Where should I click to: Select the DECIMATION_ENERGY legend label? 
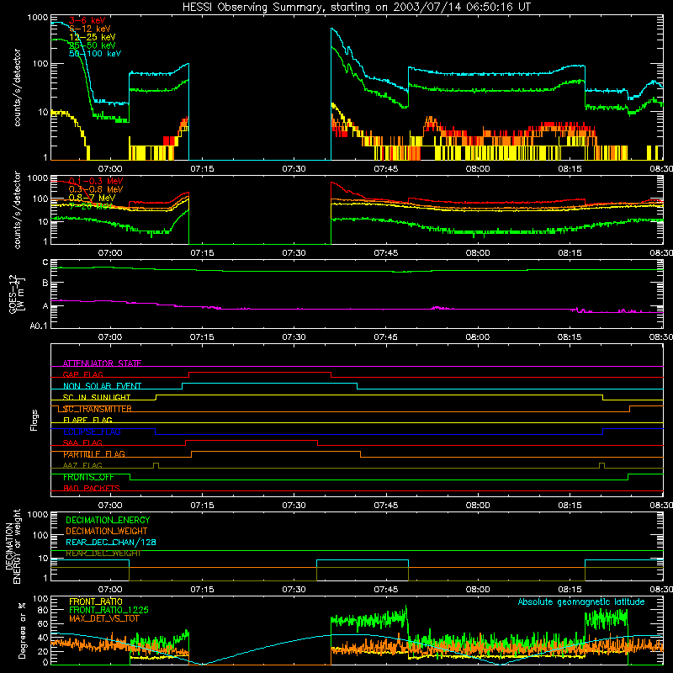[108, 520]
